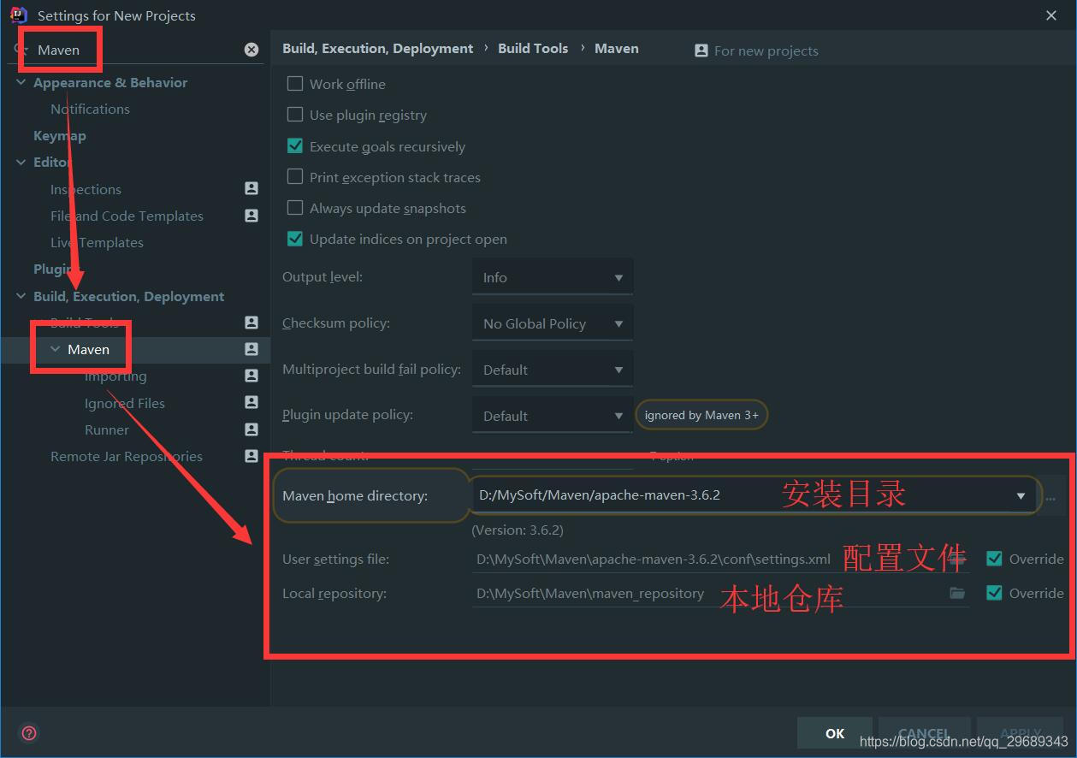Screen dimensions: 1077x758
Task: Toggle Override for Local repository
Action: [x=994, y=593]
